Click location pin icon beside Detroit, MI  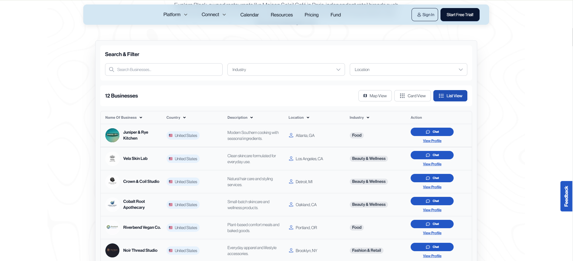291,182
